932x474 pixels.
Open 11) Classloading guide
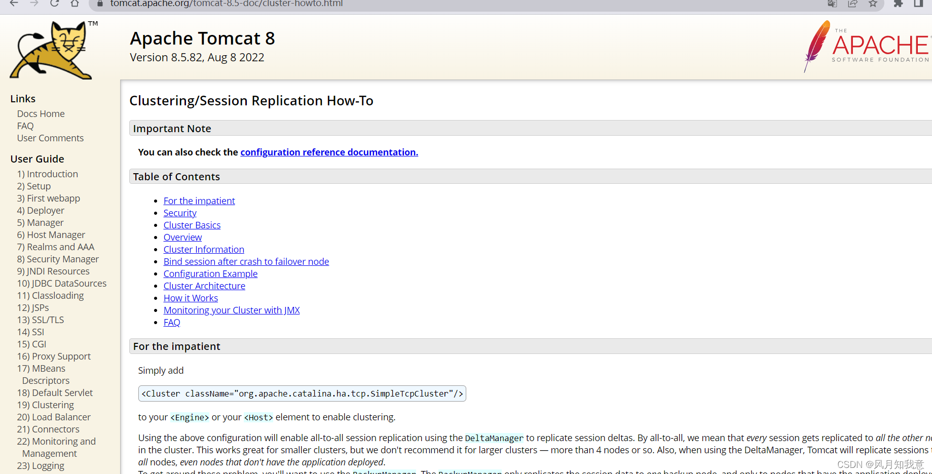click(51, 296)
